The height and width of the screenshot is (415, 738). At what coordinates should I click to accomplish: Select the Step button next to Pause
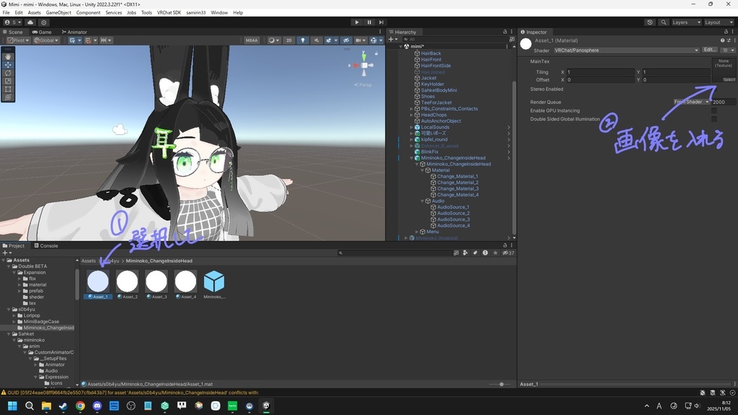[x=380, y=22]
